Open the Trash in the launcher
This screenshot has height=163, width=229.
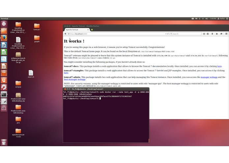click(x=4, y=142)
